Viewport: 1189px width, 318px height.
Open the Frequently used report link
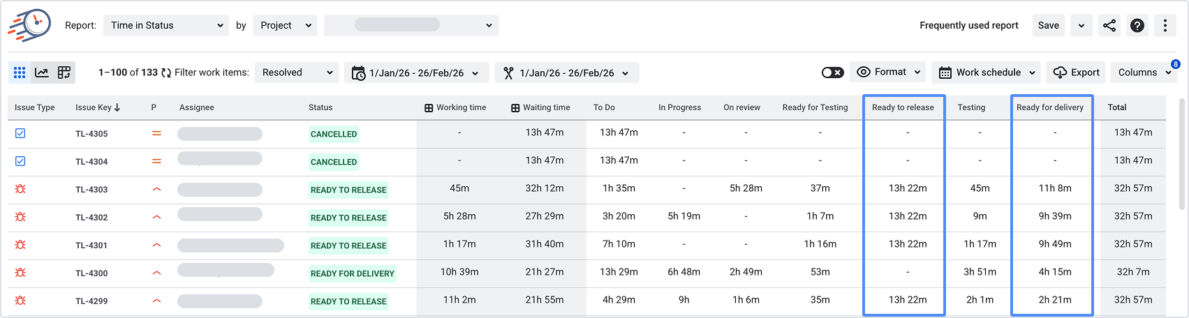point(968,26)
